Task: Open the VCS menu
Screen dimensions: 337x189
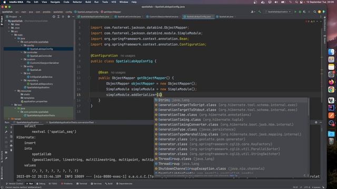Action: pos(114,2)
